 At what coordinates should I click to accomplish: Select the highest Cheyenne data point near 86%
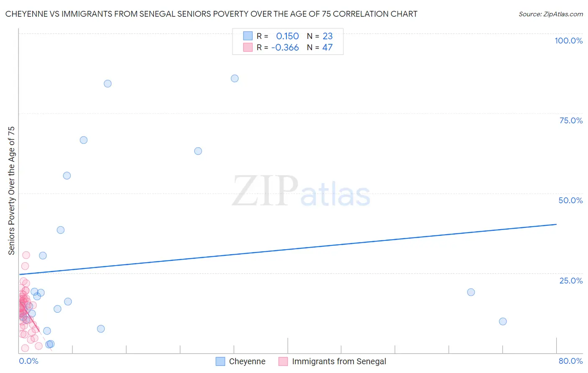coord(235,79)
